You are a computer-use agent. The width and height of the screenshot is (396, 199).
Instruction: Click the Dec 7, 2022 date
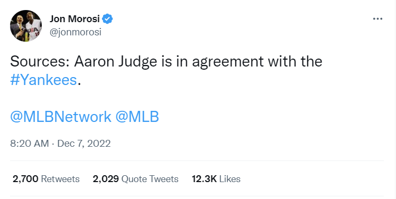84,144
